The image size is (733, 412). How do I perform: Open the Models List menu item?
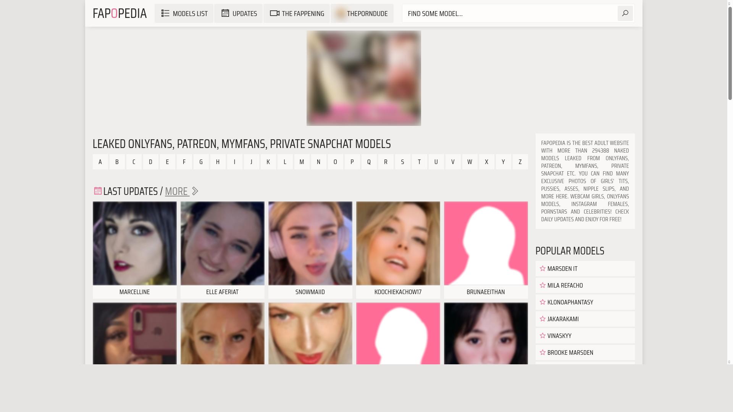click(184, 13)
